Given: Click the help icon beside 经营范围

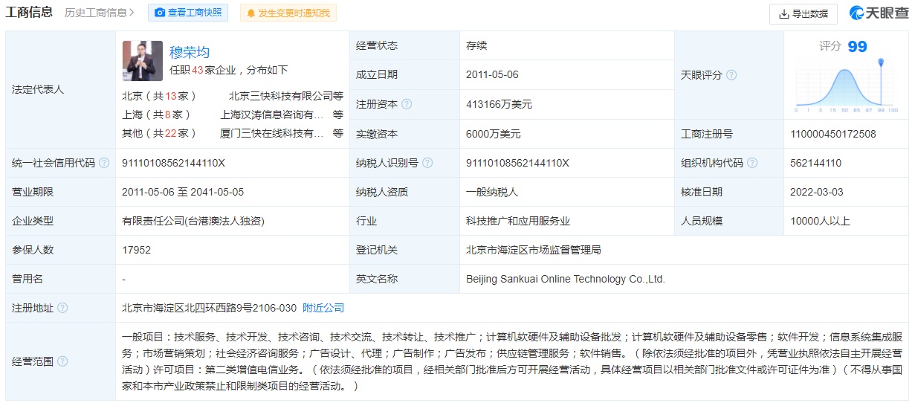Looking at the screenshot, I should (x=62, y=361).
